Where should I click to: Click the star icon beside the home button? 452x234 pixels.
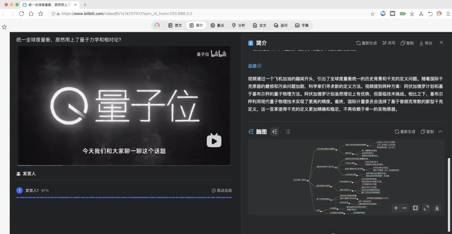coord(41,13)
